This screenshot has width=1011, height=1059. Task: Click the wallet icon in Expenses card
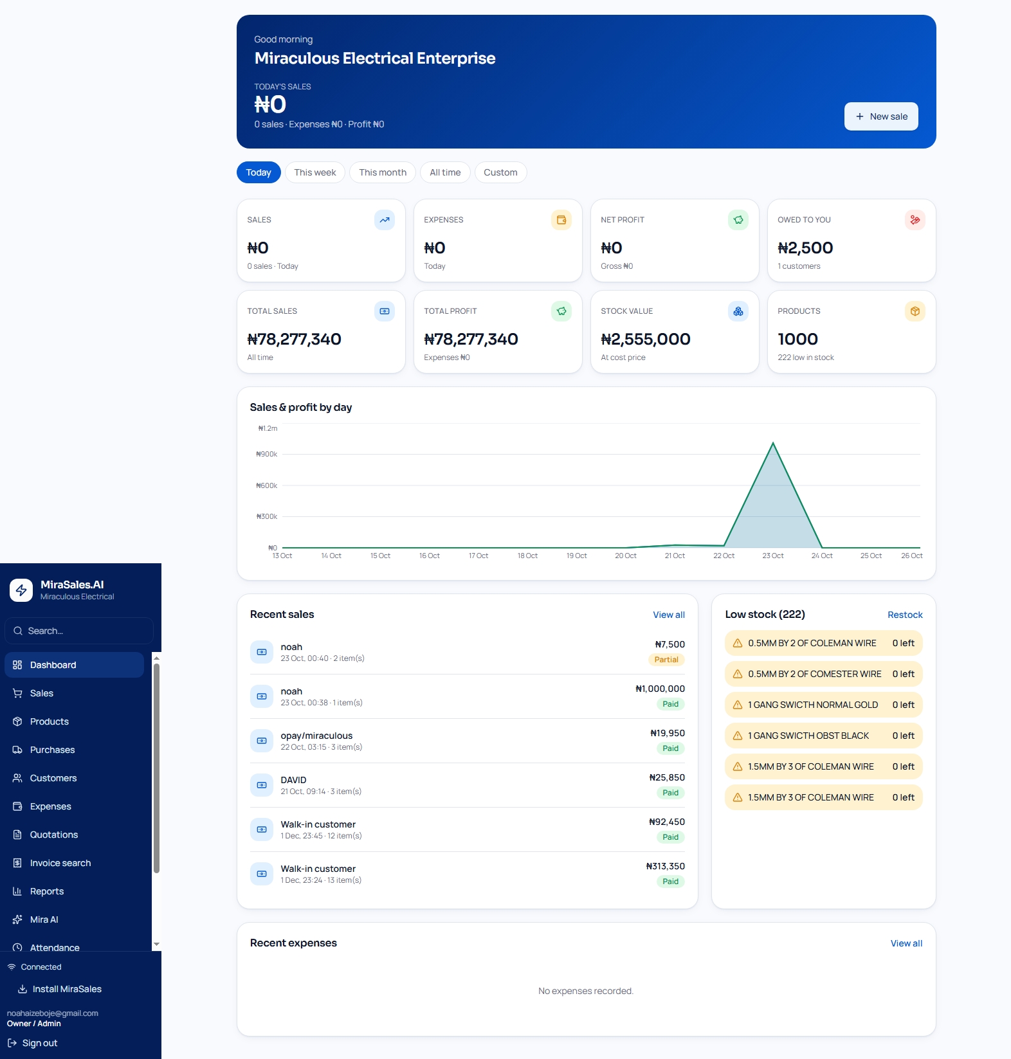point(561,220)
